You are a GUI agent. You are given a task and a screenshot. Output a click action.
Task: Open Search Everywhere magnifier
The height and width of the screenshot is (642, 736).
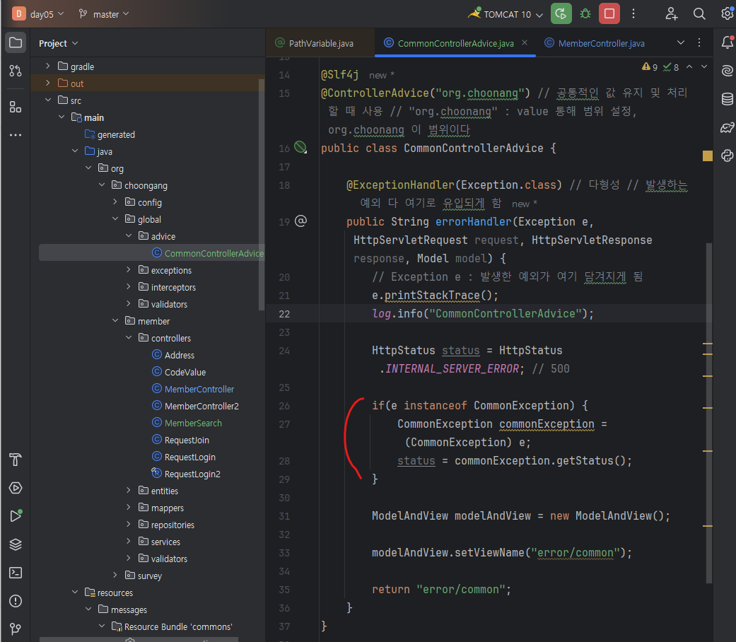[699, 13]
